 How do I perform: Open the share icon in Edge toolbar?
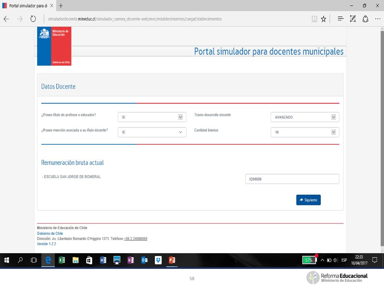(x=365, y=19)
